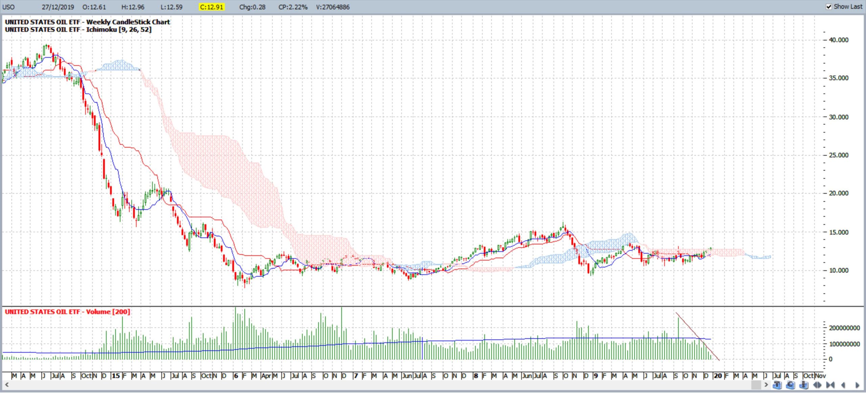Click the right scroll arrow of horizontal scrollbar
Image resolution: width=866 pixels, height=393 pixels.
pyautogui.click(x=766, y=385)
